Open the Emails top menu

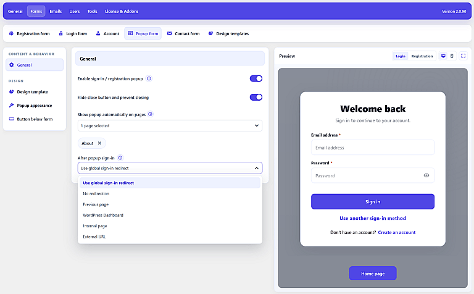click(56, 12)
